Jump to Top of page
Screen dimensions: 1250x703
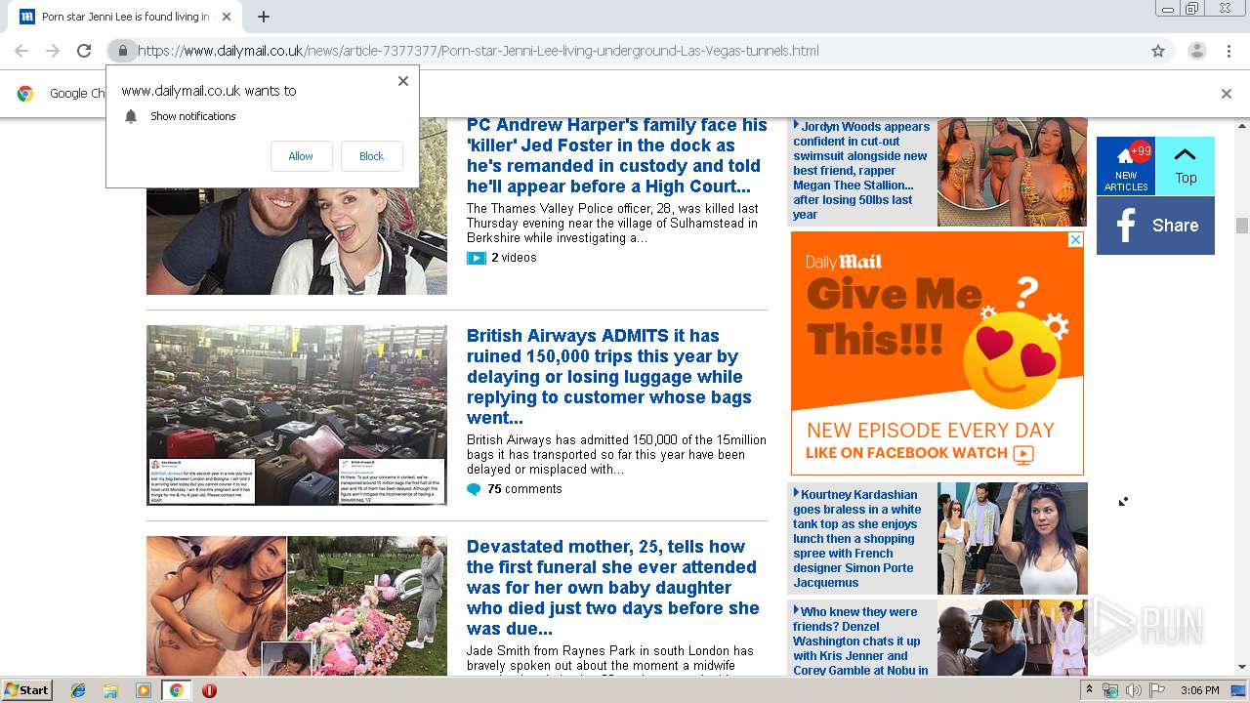click(x=1186, y=166)
